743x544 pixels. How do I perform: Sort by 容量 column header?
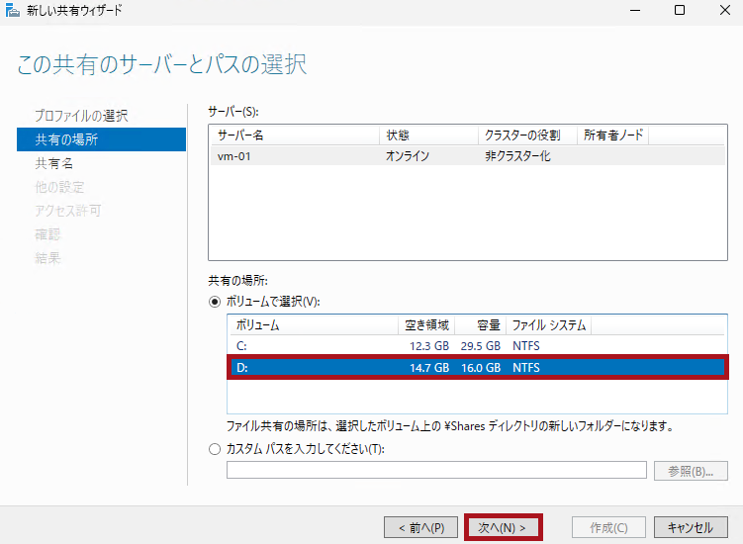[481, 325]
